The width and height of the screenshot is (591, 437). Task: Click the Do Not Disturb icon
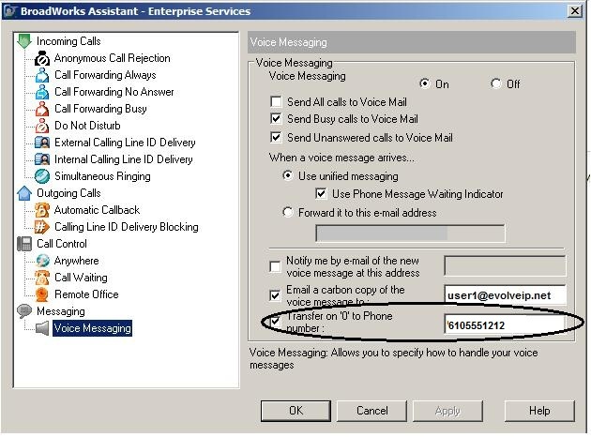42,126
